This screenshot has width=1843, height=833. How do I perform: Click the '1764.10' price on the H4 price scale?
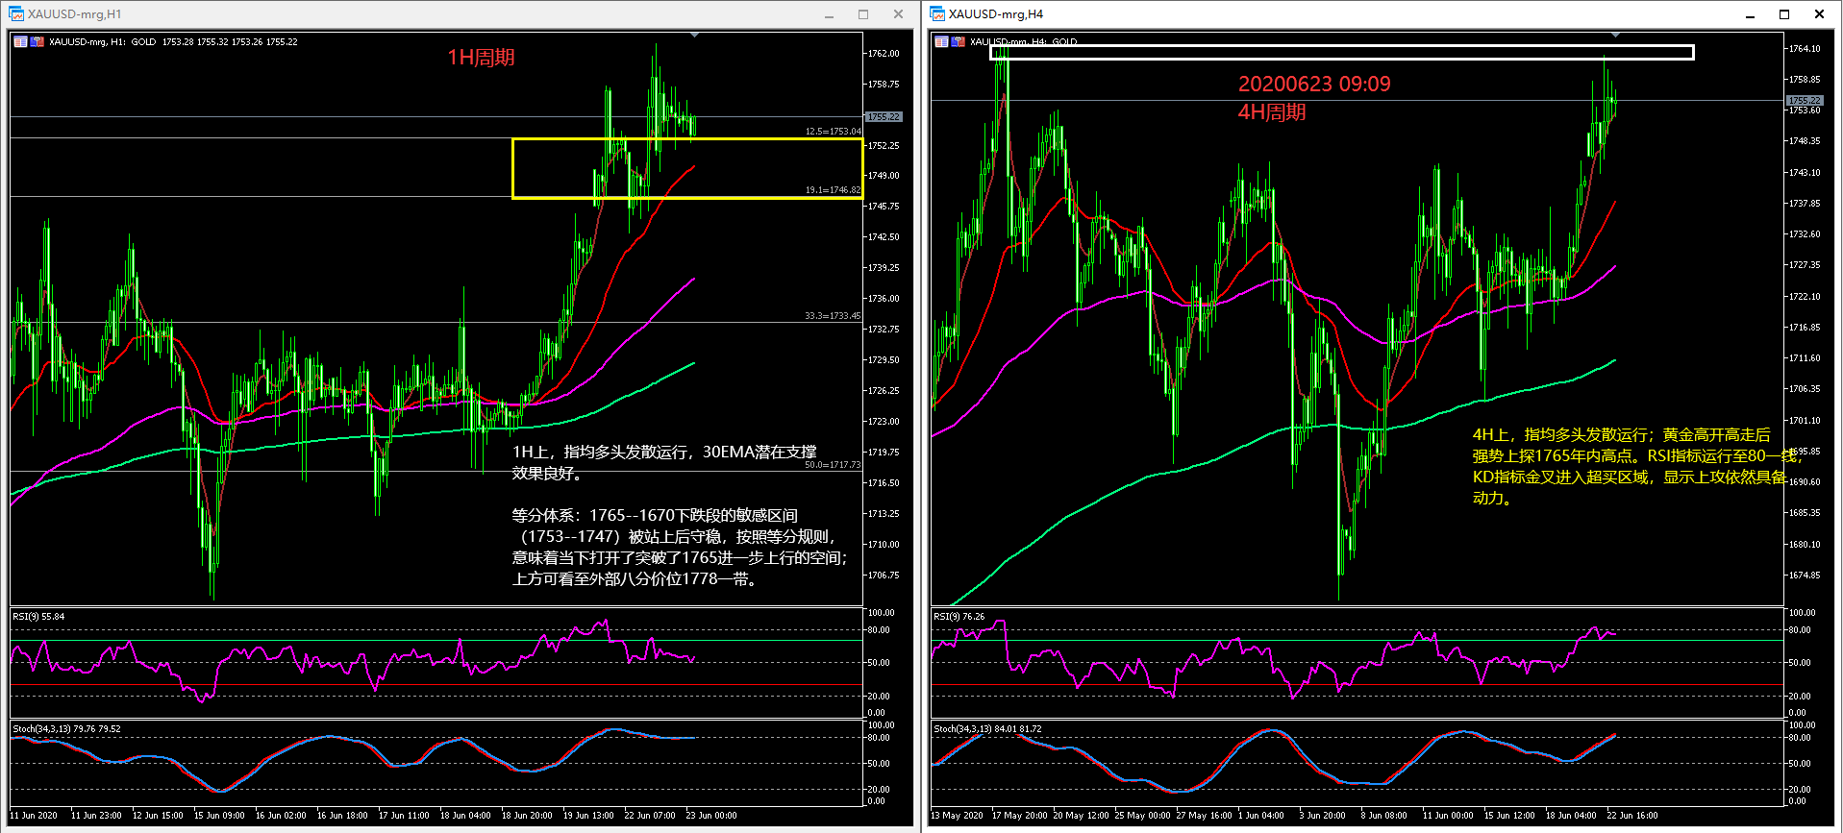pos(1804,49)
